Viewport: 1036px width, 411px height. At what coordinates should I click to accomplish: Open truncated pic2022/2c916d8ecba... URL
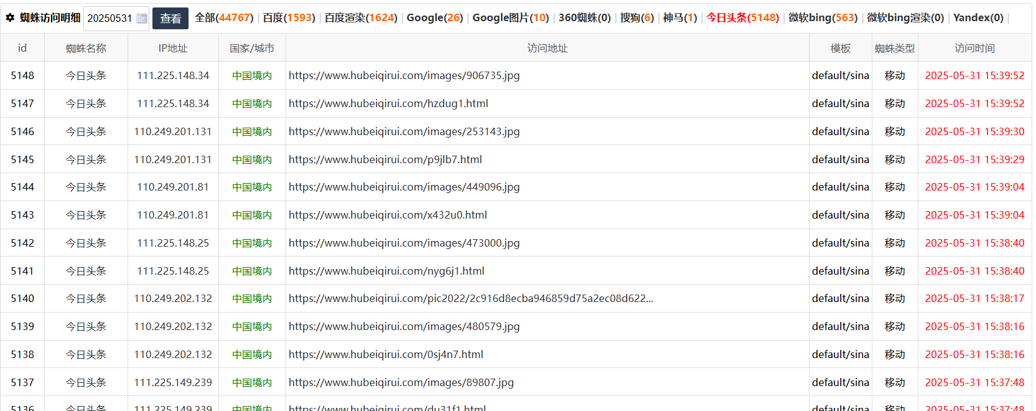[x=471, y=298]
